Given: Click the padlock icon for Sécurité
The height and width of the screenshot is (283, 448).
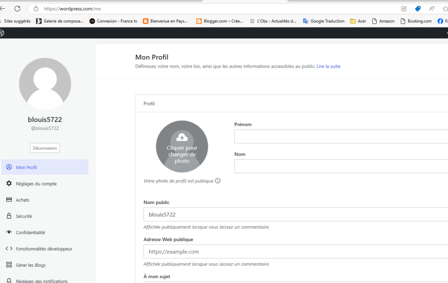Looking at the screenshot, I should (x=9, y=216).
